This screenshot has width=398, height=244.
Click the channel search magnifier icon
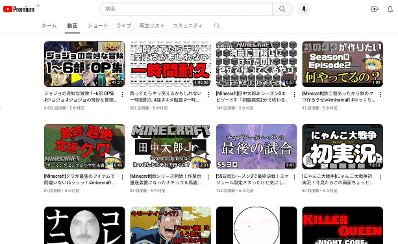(217, 25)
